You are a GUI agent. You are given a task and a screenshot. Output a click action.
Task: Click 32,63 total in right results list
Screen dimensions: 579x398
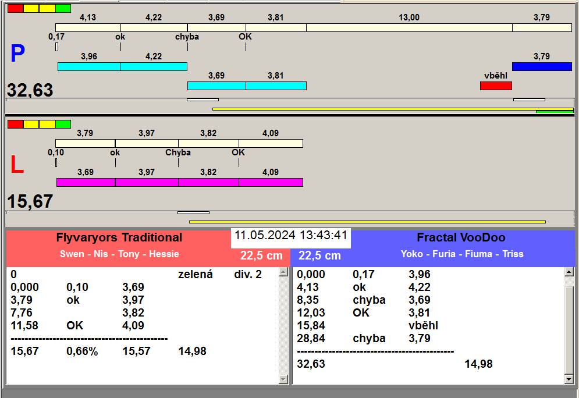(311, 364)
